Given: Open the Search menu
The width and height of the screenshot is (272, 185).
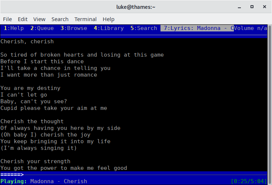Looking at the screenshot, I should (x=60, y=19).
